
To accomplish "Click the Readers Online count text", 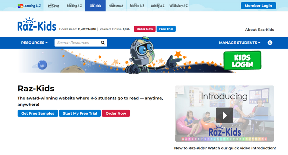I will 114,29.
